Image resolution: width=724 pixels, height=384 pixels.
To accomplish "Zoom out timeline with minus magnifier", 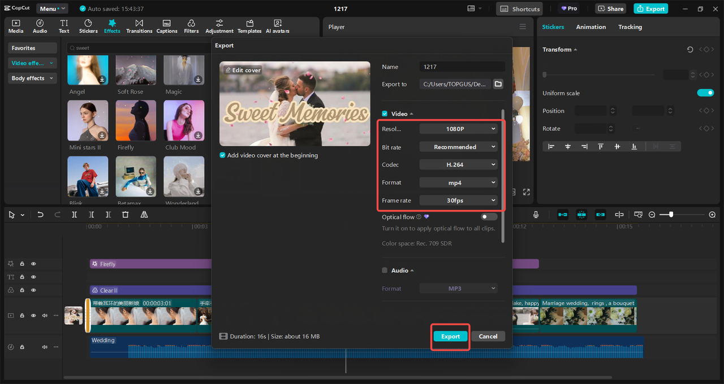I will click(x=652, y=215).
